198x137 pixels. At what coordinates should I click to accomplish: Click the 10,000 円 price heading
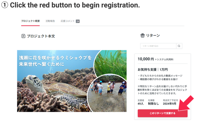coord(146,59)
